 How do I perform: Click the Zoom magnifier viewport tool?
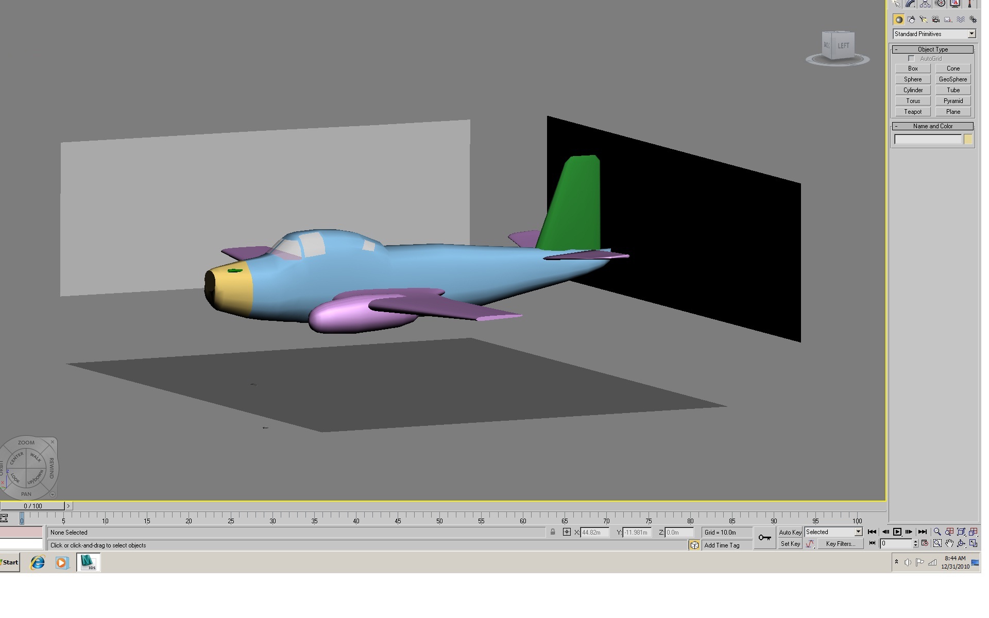(x=937, y=532)
